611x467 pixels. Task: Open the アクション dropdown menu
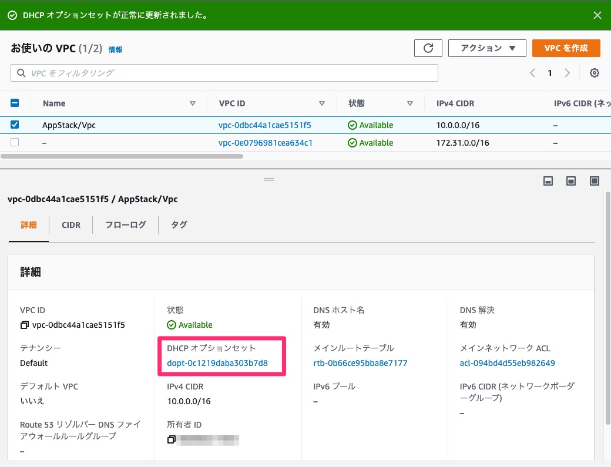(487, 48)
